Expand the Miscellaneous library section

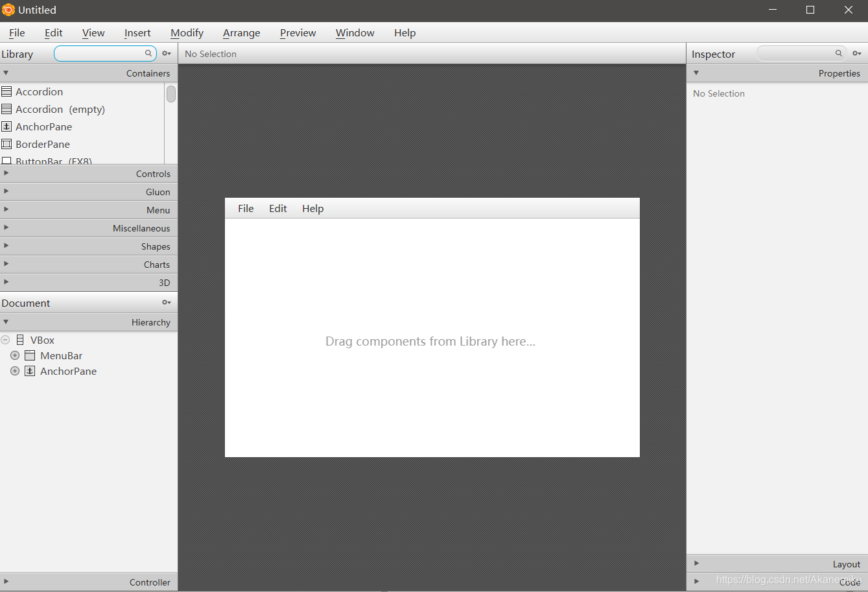click(6, 228)
